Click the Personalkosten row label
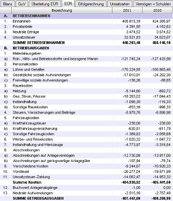The height and width of the screenshot is (201, 173). pyautogui.click(x=25, y=64)
